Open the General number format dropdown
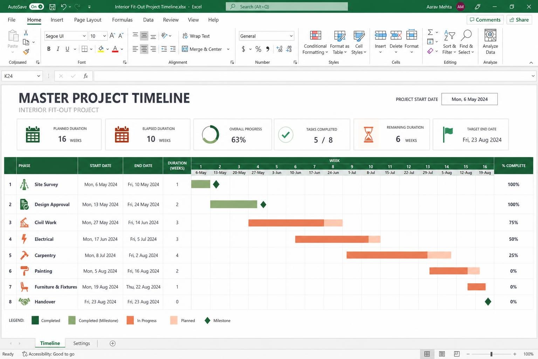538x359 pixels. coord(291,36)
